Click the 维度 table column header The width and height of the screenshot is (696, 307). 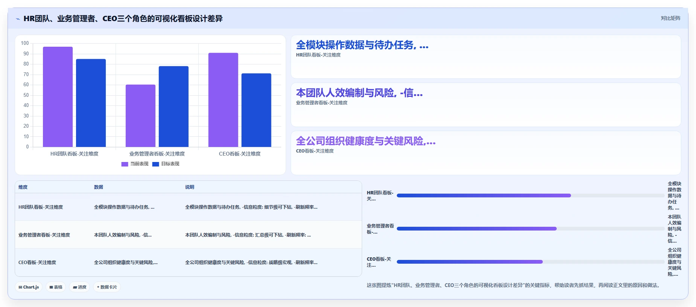[23, 187]
